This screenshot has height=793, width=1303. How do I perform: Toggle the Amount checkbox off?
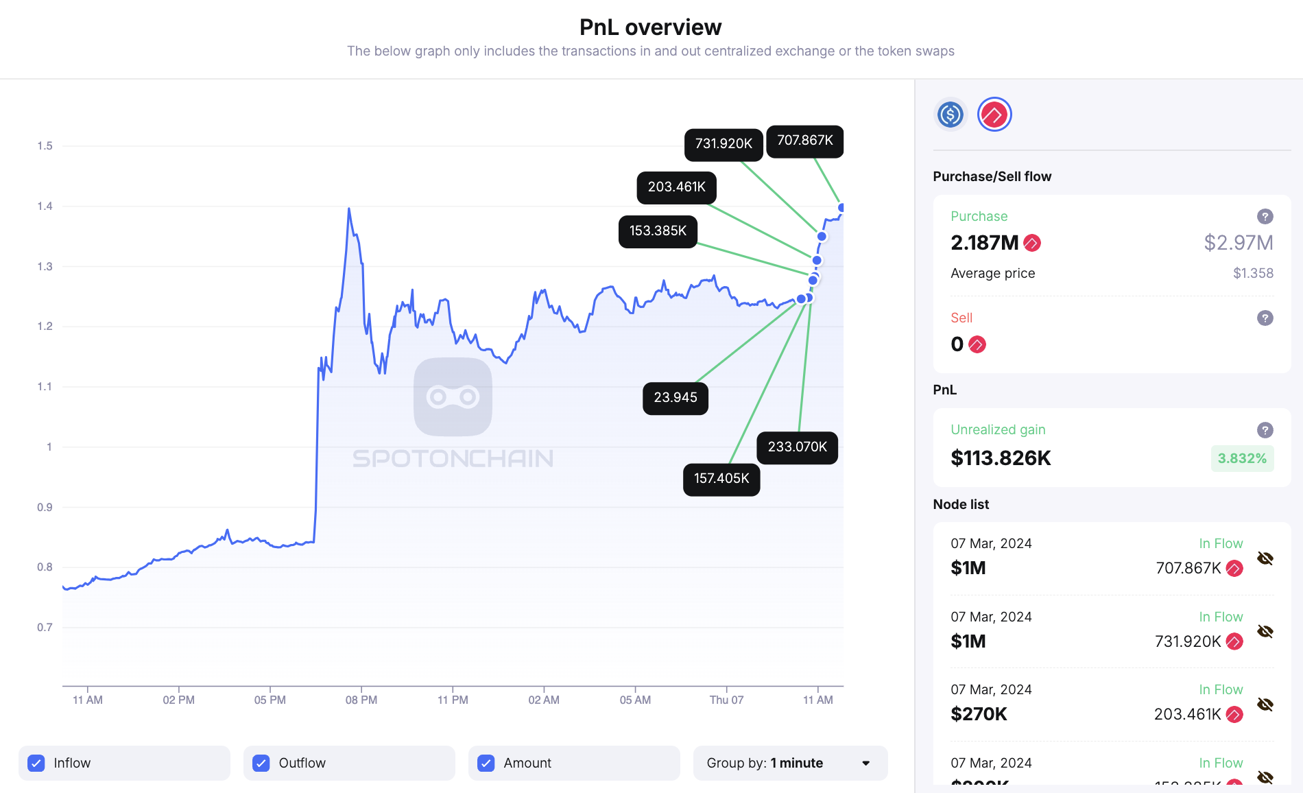[486, 762]
